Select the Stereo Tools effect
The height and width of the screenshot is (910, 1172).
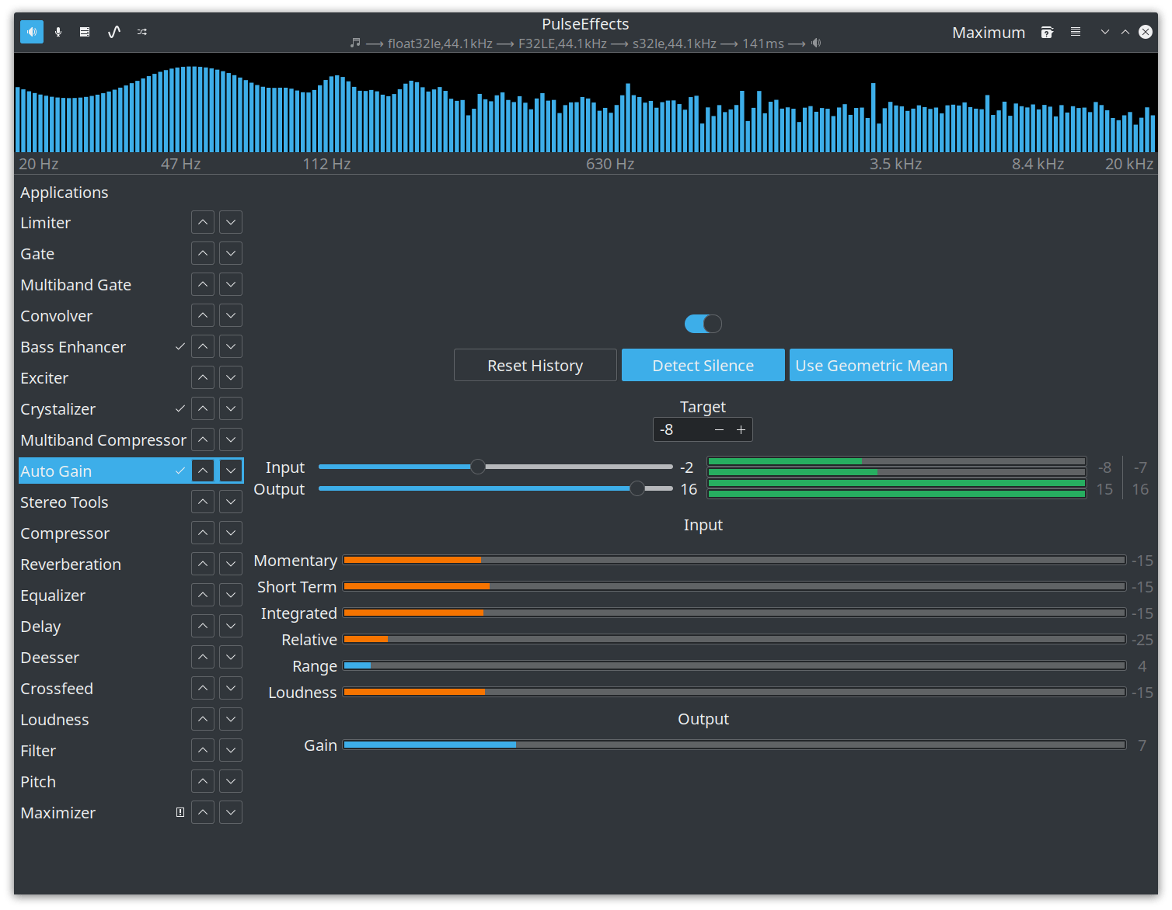[x=65, y=502]
